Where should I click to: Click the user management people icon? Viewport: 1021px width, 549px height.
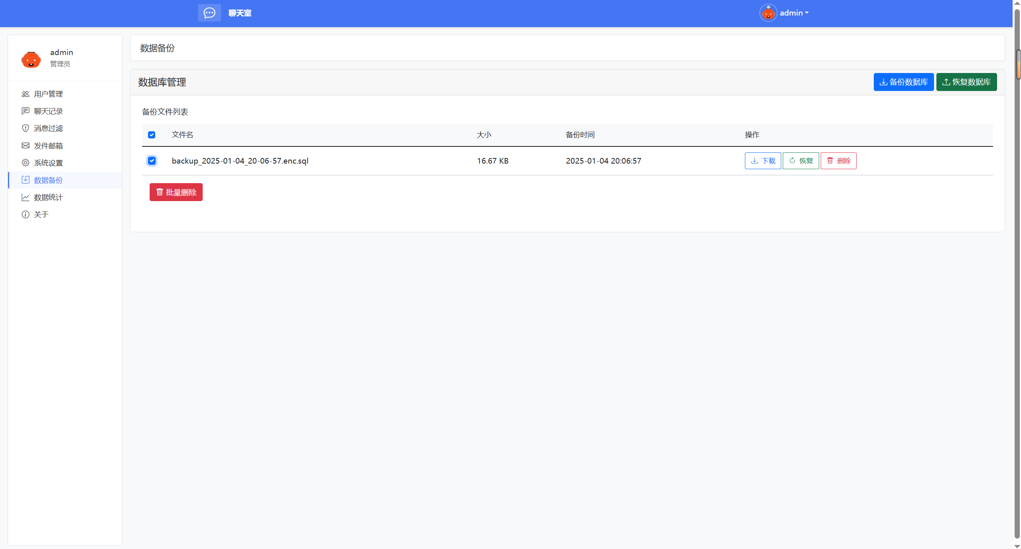(x=26, y=94)
